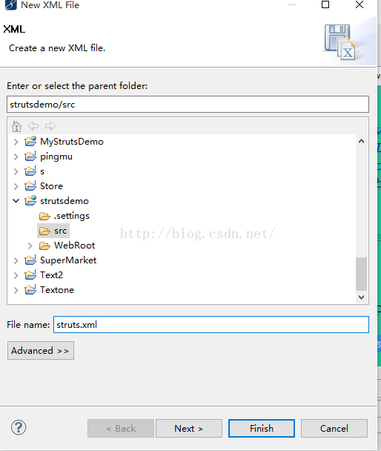The height and width of the screenshot is (451, 381).
Task: Click the folder tree scrollbar thumb
Action: pos(361,274)
